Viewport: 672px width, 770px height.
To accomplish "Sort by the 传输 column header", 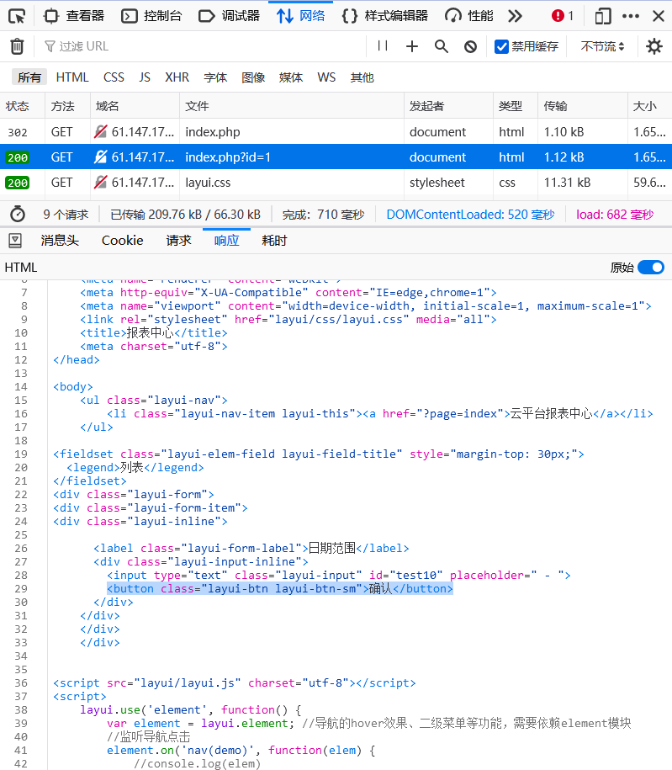I will pos(583,106).
